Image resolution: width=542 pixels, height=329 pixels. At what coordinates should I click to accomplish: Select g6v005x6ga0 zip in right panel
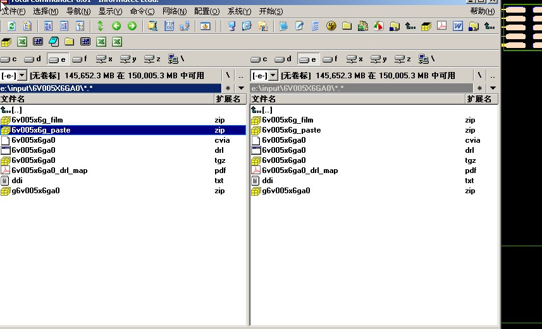coord(374,191)
